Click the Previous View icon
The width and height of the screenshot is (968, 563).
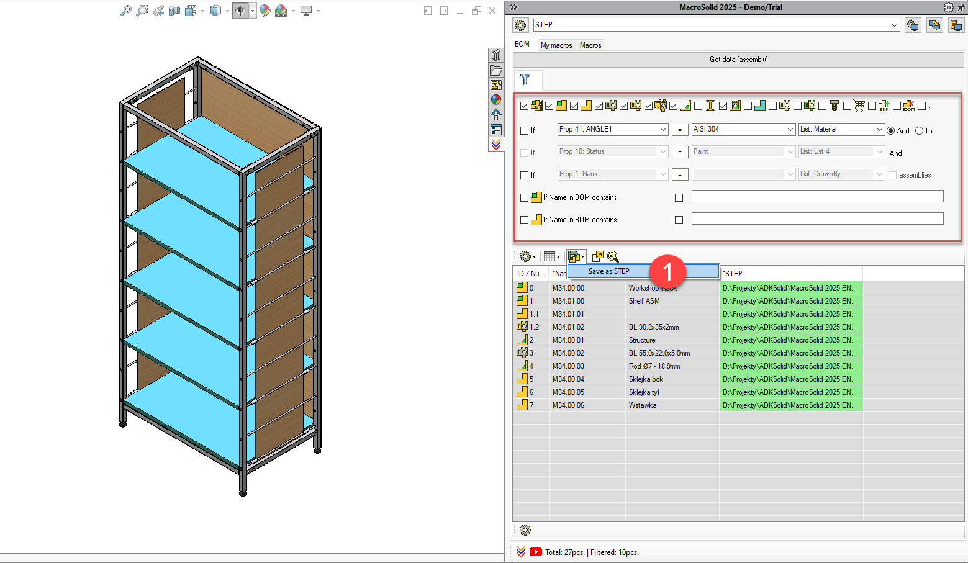[158, 11]
